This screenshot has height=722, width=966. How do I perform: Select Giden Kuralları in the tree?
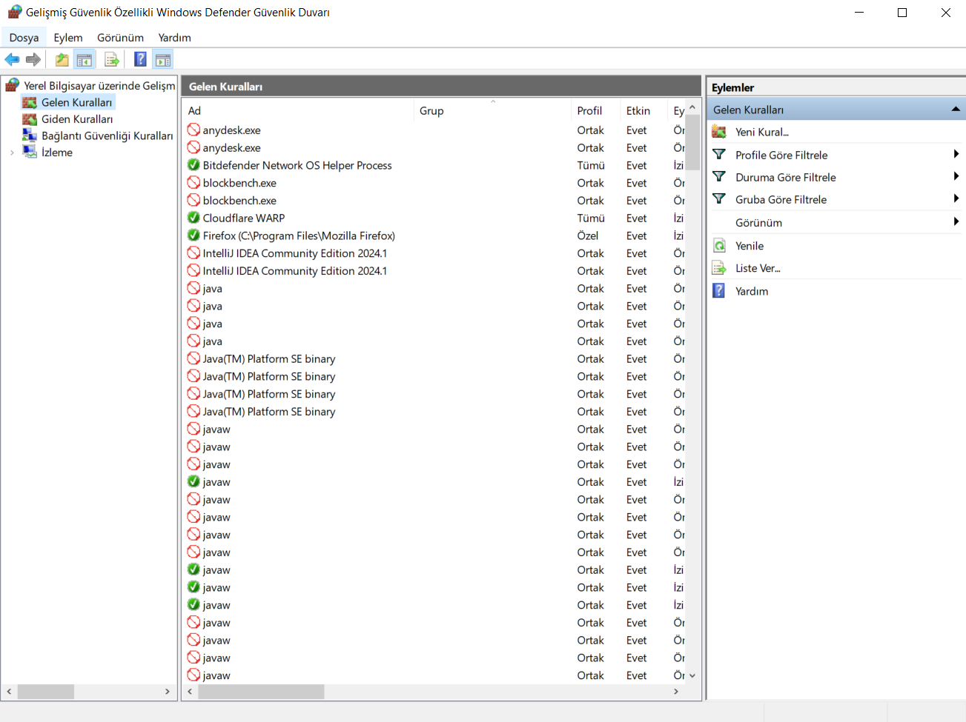(77, 119)
